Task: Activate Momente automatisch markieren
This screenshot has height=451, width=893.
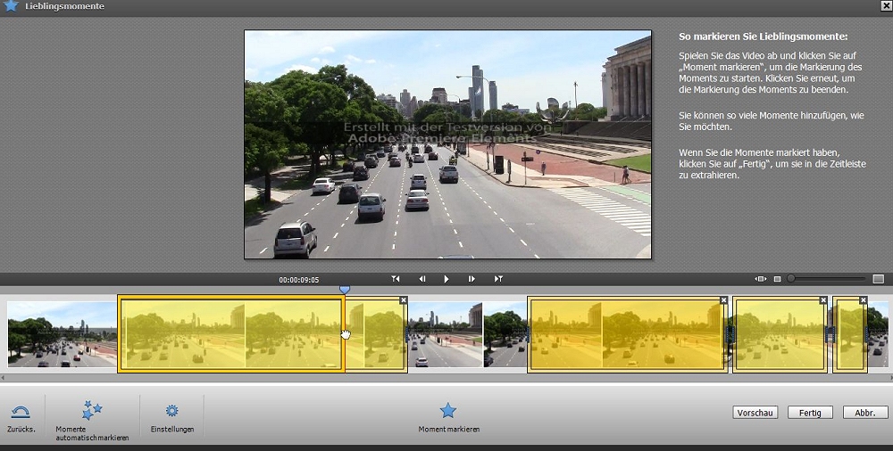Action: [92, 421]
